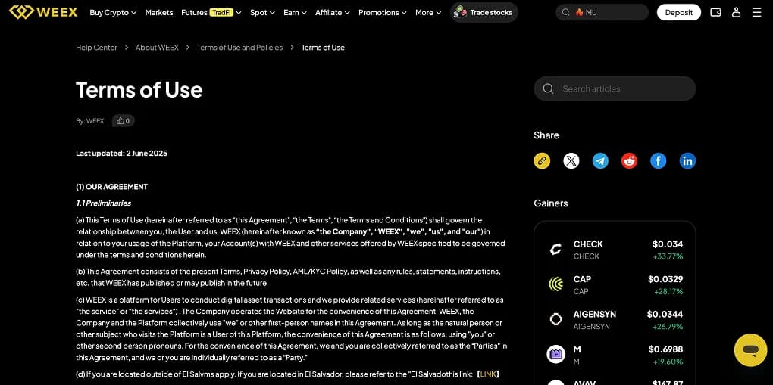Open the hamburger menu icon
Screen dimensions: 773x385
(757, 12)
